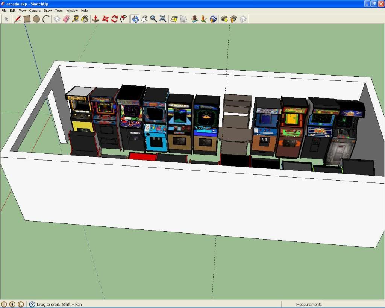This screenshot has height=308, width=385.
Task: Choose the Zoom Extents tool
Action: pyautogui.click(x=162, y=19)
